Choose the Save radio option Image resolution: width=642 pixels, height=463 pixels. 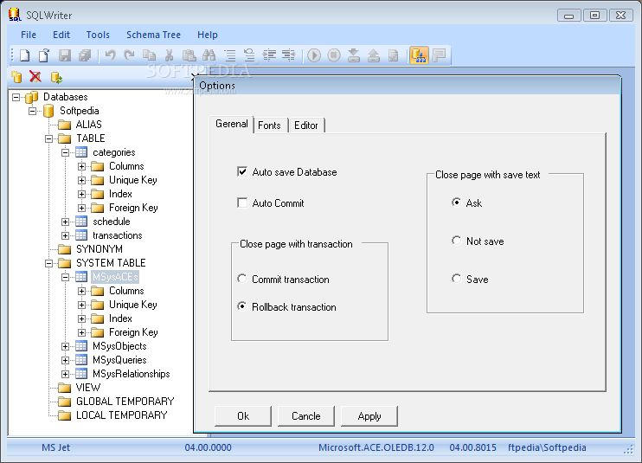pos(456,279)
